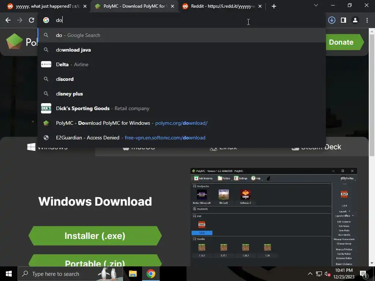Open the Chrome profile avatar icon
Viewport: 375px width, 281px height.
coord(355,20)
